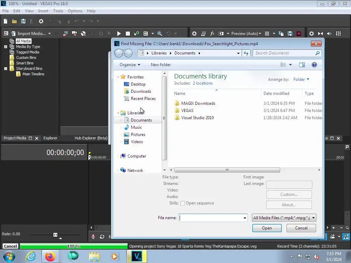Switch to the Explorer tab

click(50, 138)
